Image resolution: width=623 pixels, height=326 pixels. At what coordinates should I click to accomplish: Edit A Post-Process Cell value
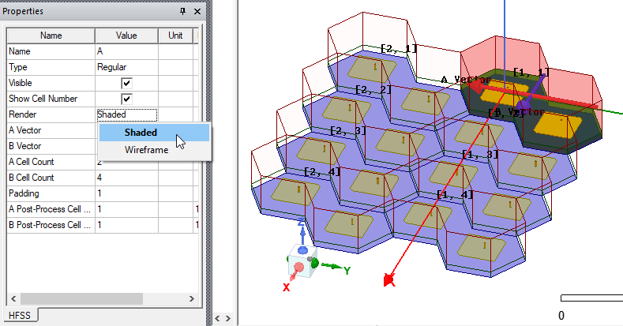[127, 209]
